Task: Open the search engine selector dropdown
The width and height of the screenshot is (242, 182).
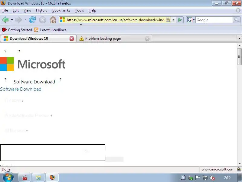Action: tap(191, 20)
